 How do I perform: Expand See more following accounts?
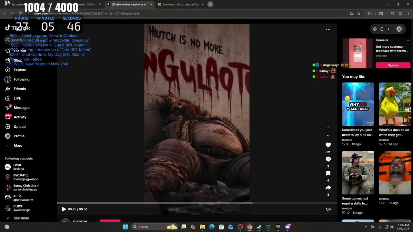tap(21, 218)
